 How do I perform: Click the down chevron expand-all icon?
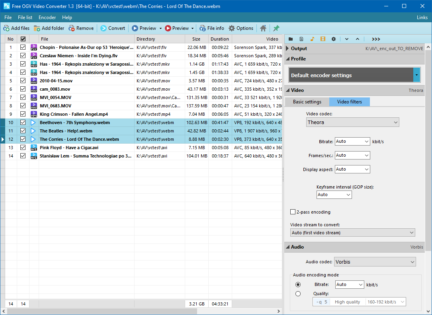(x=346, y=39)
